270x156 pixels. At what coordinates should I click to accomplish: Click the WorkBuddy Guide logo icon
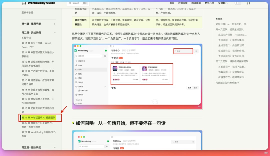pyautogui.click(x=24, y=3)
